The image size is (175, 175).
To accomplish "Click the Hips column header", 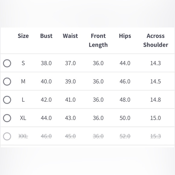I will tap(125, 36).
